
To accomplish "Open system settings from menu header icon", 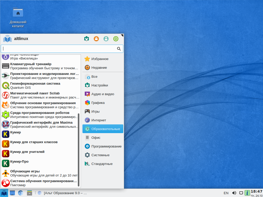I will coord(87,39).
